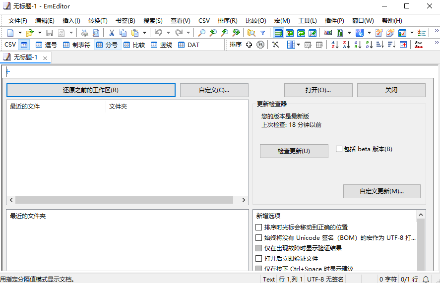
Task: Click scroll right arrow of recent files list
Action: 244,200
